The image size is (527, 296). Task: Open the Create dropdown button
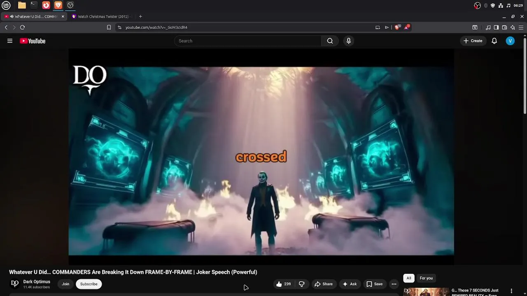(473, 41)
